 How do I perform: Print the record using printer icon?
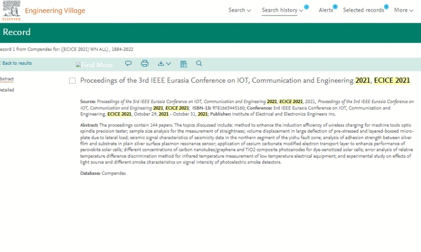pos(145,63)
